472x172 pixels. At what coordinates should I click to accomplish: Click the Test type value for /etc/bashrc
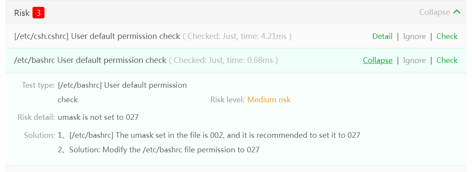pyautogui.click(x=122, y=85)
